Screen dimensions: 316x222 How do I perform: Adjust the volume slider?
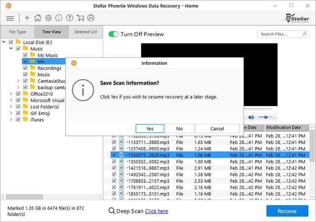[265, 117]
